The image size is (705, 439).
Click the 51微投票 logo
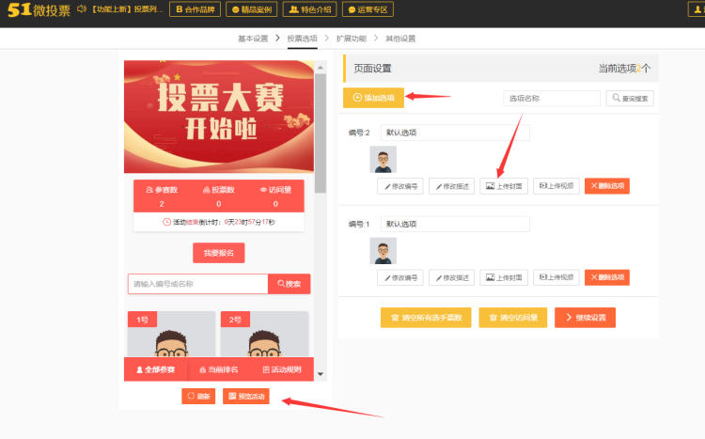point(39,10)
